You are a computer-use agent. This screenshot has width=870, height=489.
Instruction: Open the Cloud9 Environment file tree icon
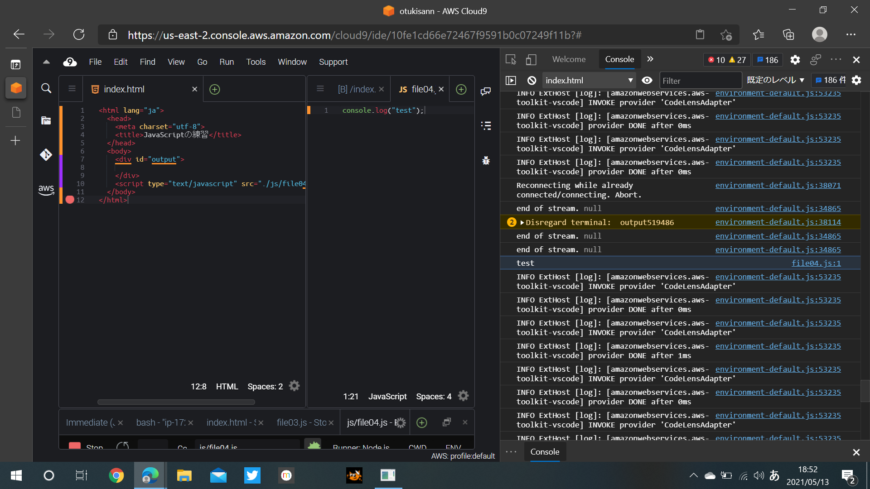(x=46, y=120)
